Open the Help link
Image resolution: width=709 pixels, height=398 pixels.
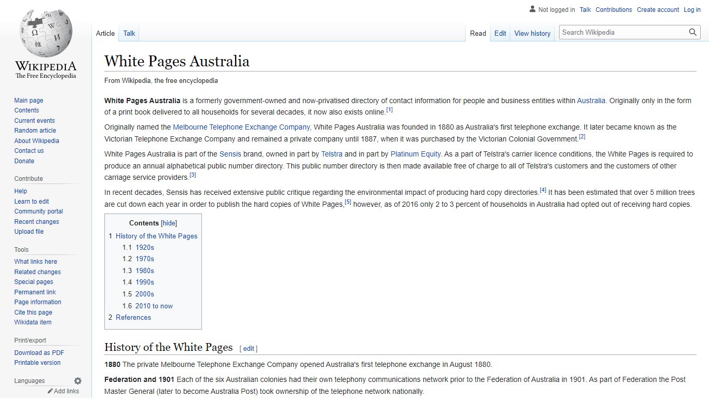coord(21,191)
